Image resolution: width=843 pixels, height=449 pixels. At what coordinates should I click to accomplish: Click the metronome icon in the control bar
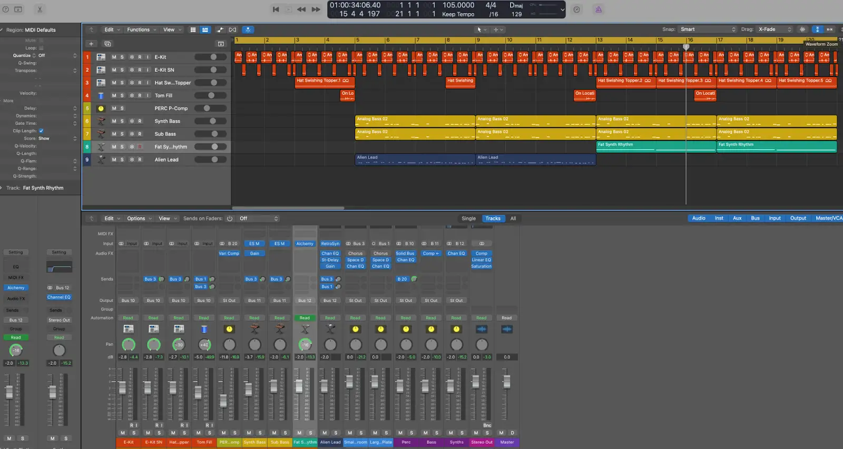click(x=598, y=9)
